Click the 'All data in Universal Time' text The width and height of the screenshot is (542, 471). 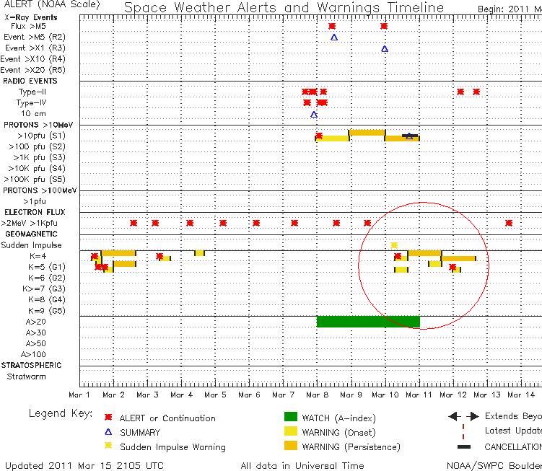(x=302, y=466)
